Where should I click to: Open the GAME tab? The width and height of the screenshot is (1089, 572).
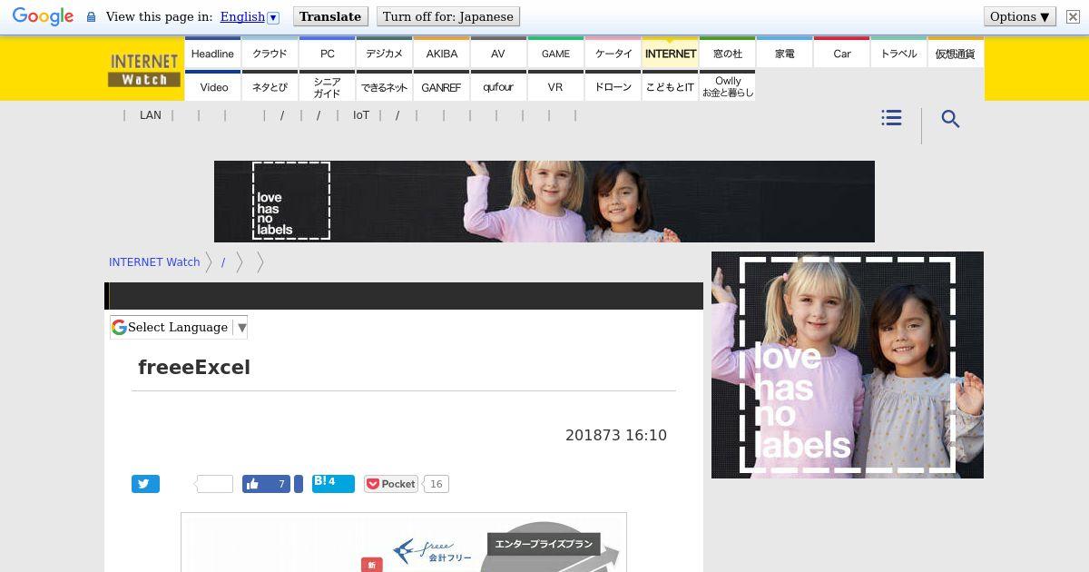click(x=555, y=53)
